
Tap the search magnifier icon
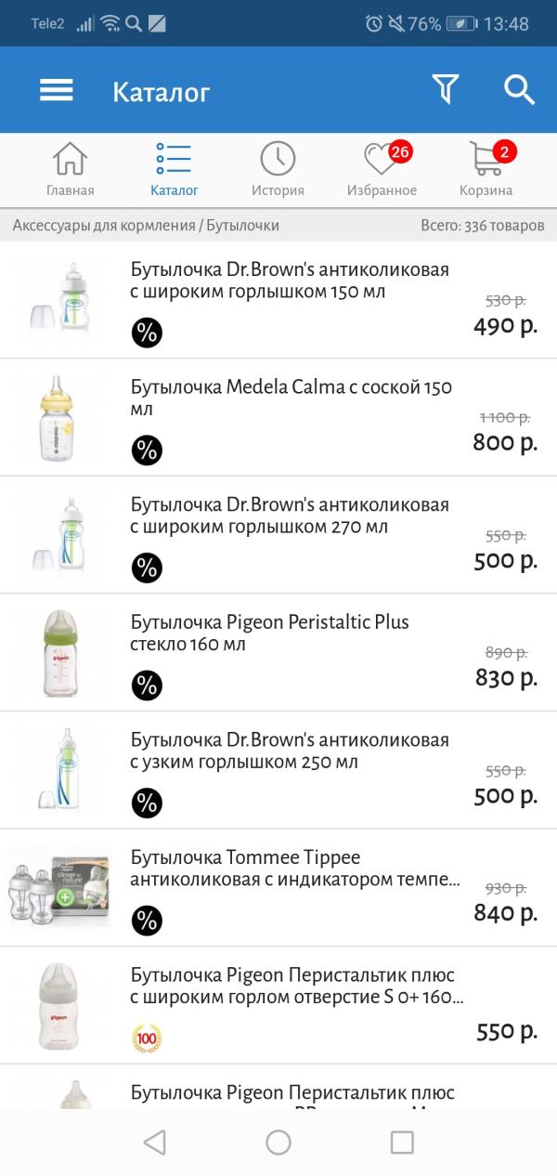(519, 90)
